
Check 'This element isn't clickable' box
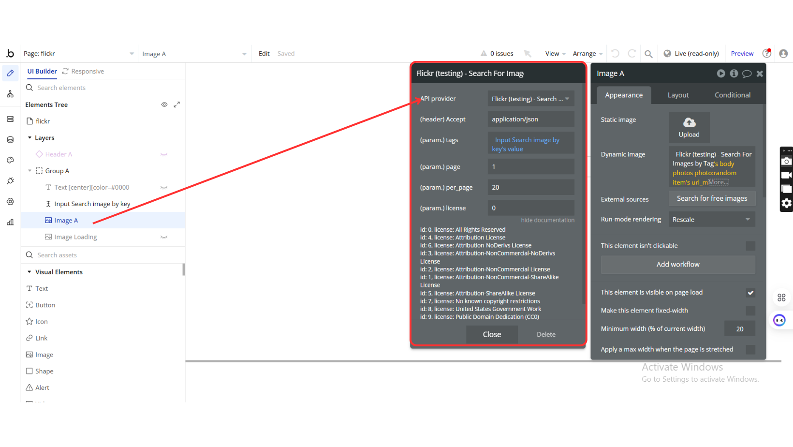point(750,246)
